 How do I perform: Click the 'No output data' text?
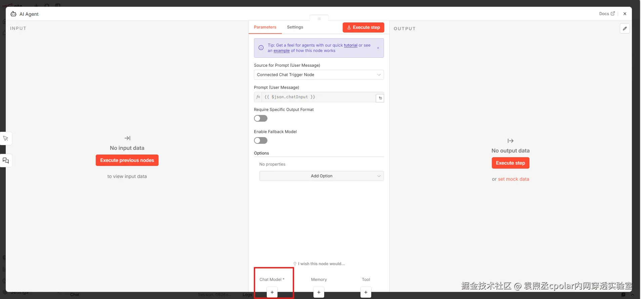pyautogui.click(x=510, y=151)
